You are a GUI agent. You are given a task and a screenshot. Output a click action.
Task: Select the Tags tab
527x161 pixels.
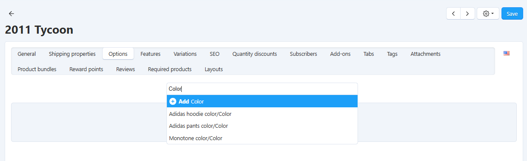pyautogui.click(x=392, y=54)
